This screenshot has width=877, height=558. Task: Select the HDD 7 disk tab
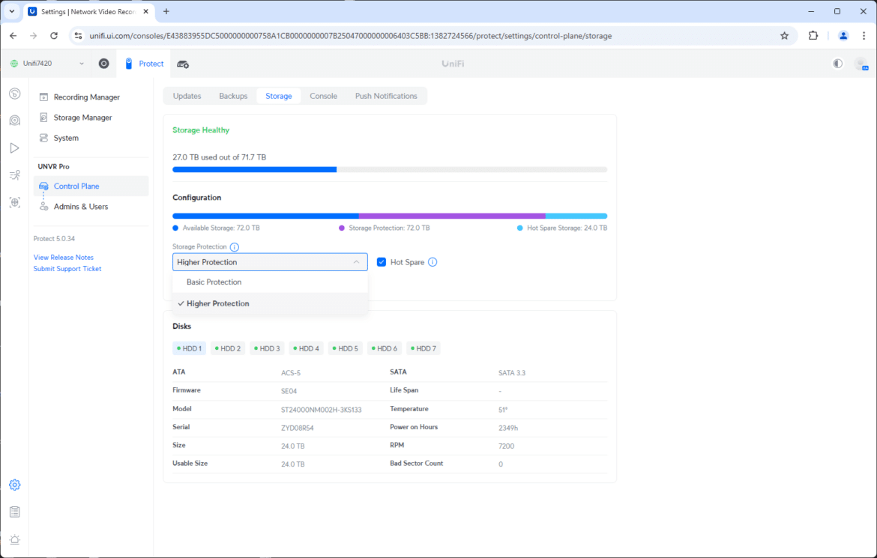pos(424,348)
